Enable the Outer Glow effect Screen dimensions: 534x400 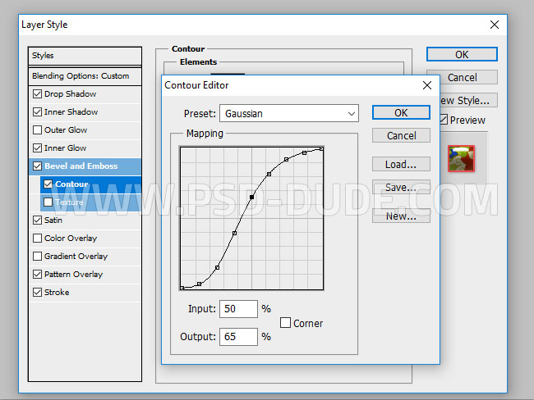click(x=37, y=130)
